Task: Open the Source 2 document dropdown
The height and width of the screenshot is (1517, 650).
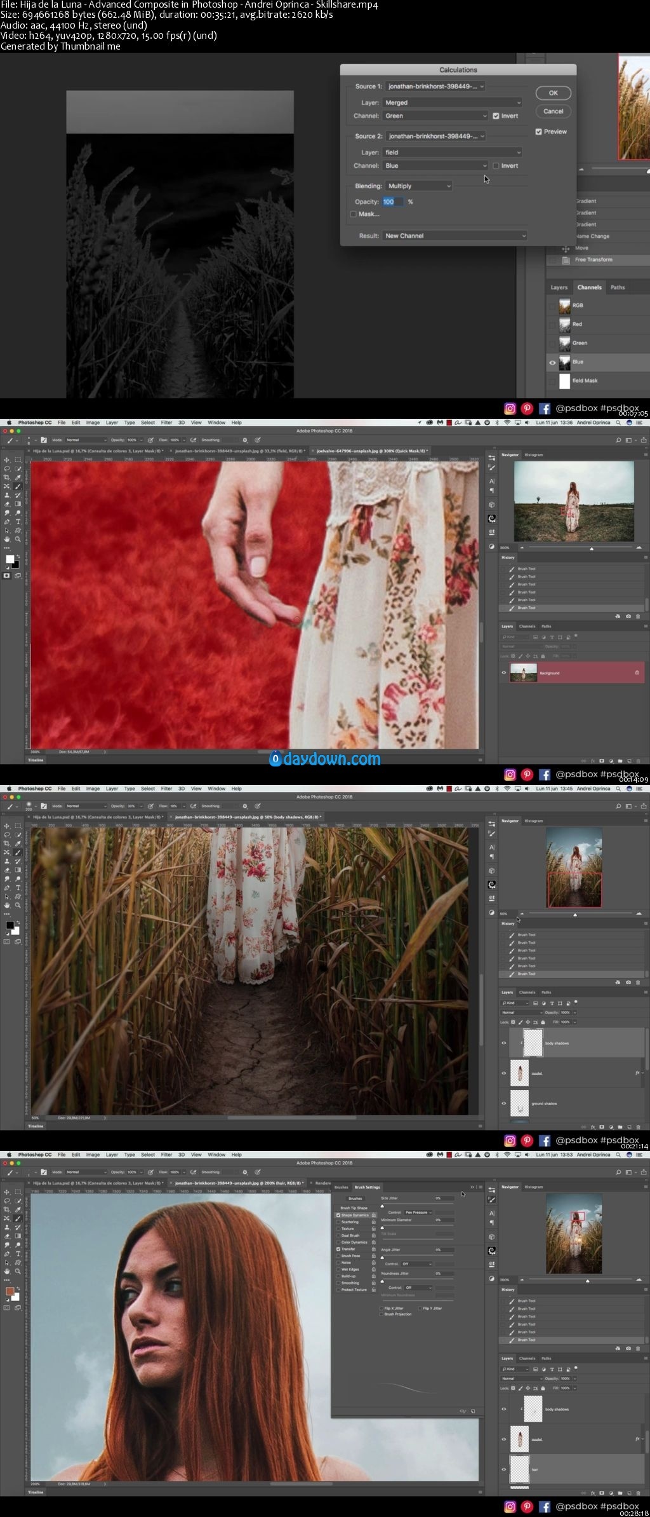Action: (435, 136)
